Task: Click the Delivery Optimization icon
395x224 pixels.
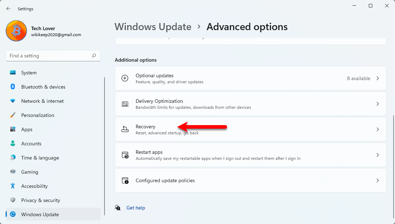Action: pyautogui.click(x=125, y=104)
